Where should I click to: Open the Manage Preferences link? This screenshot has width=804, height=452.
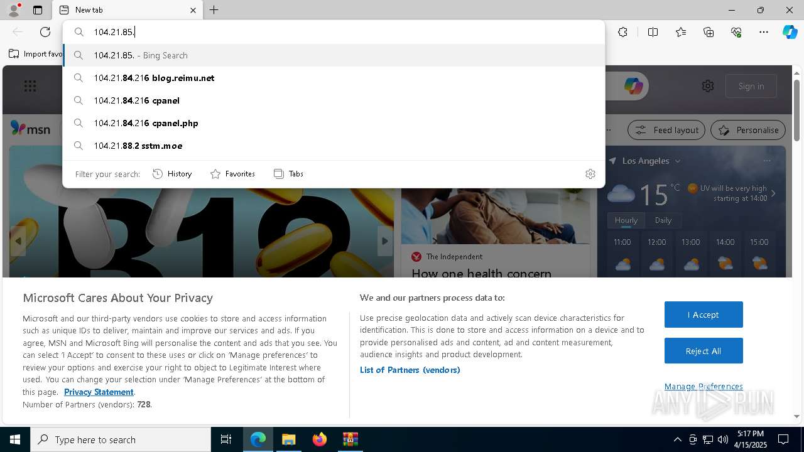point(703,386)
